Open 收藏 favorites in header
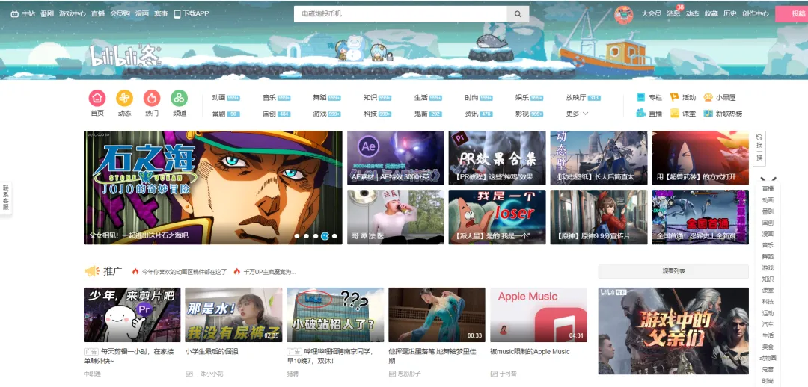808x387 pixels. (711, 14)
